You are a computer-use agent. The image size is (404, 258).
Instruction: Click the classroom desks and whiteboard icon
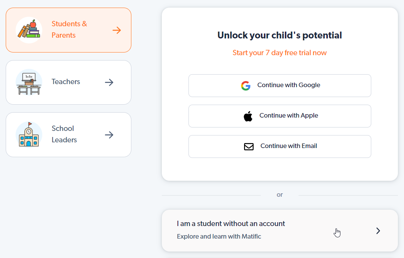29,82
